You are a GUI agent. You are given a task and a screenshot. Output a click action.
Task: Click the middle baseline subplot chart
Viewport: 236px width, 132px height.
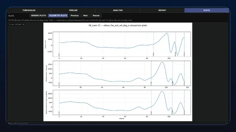[x=122, y=73]
